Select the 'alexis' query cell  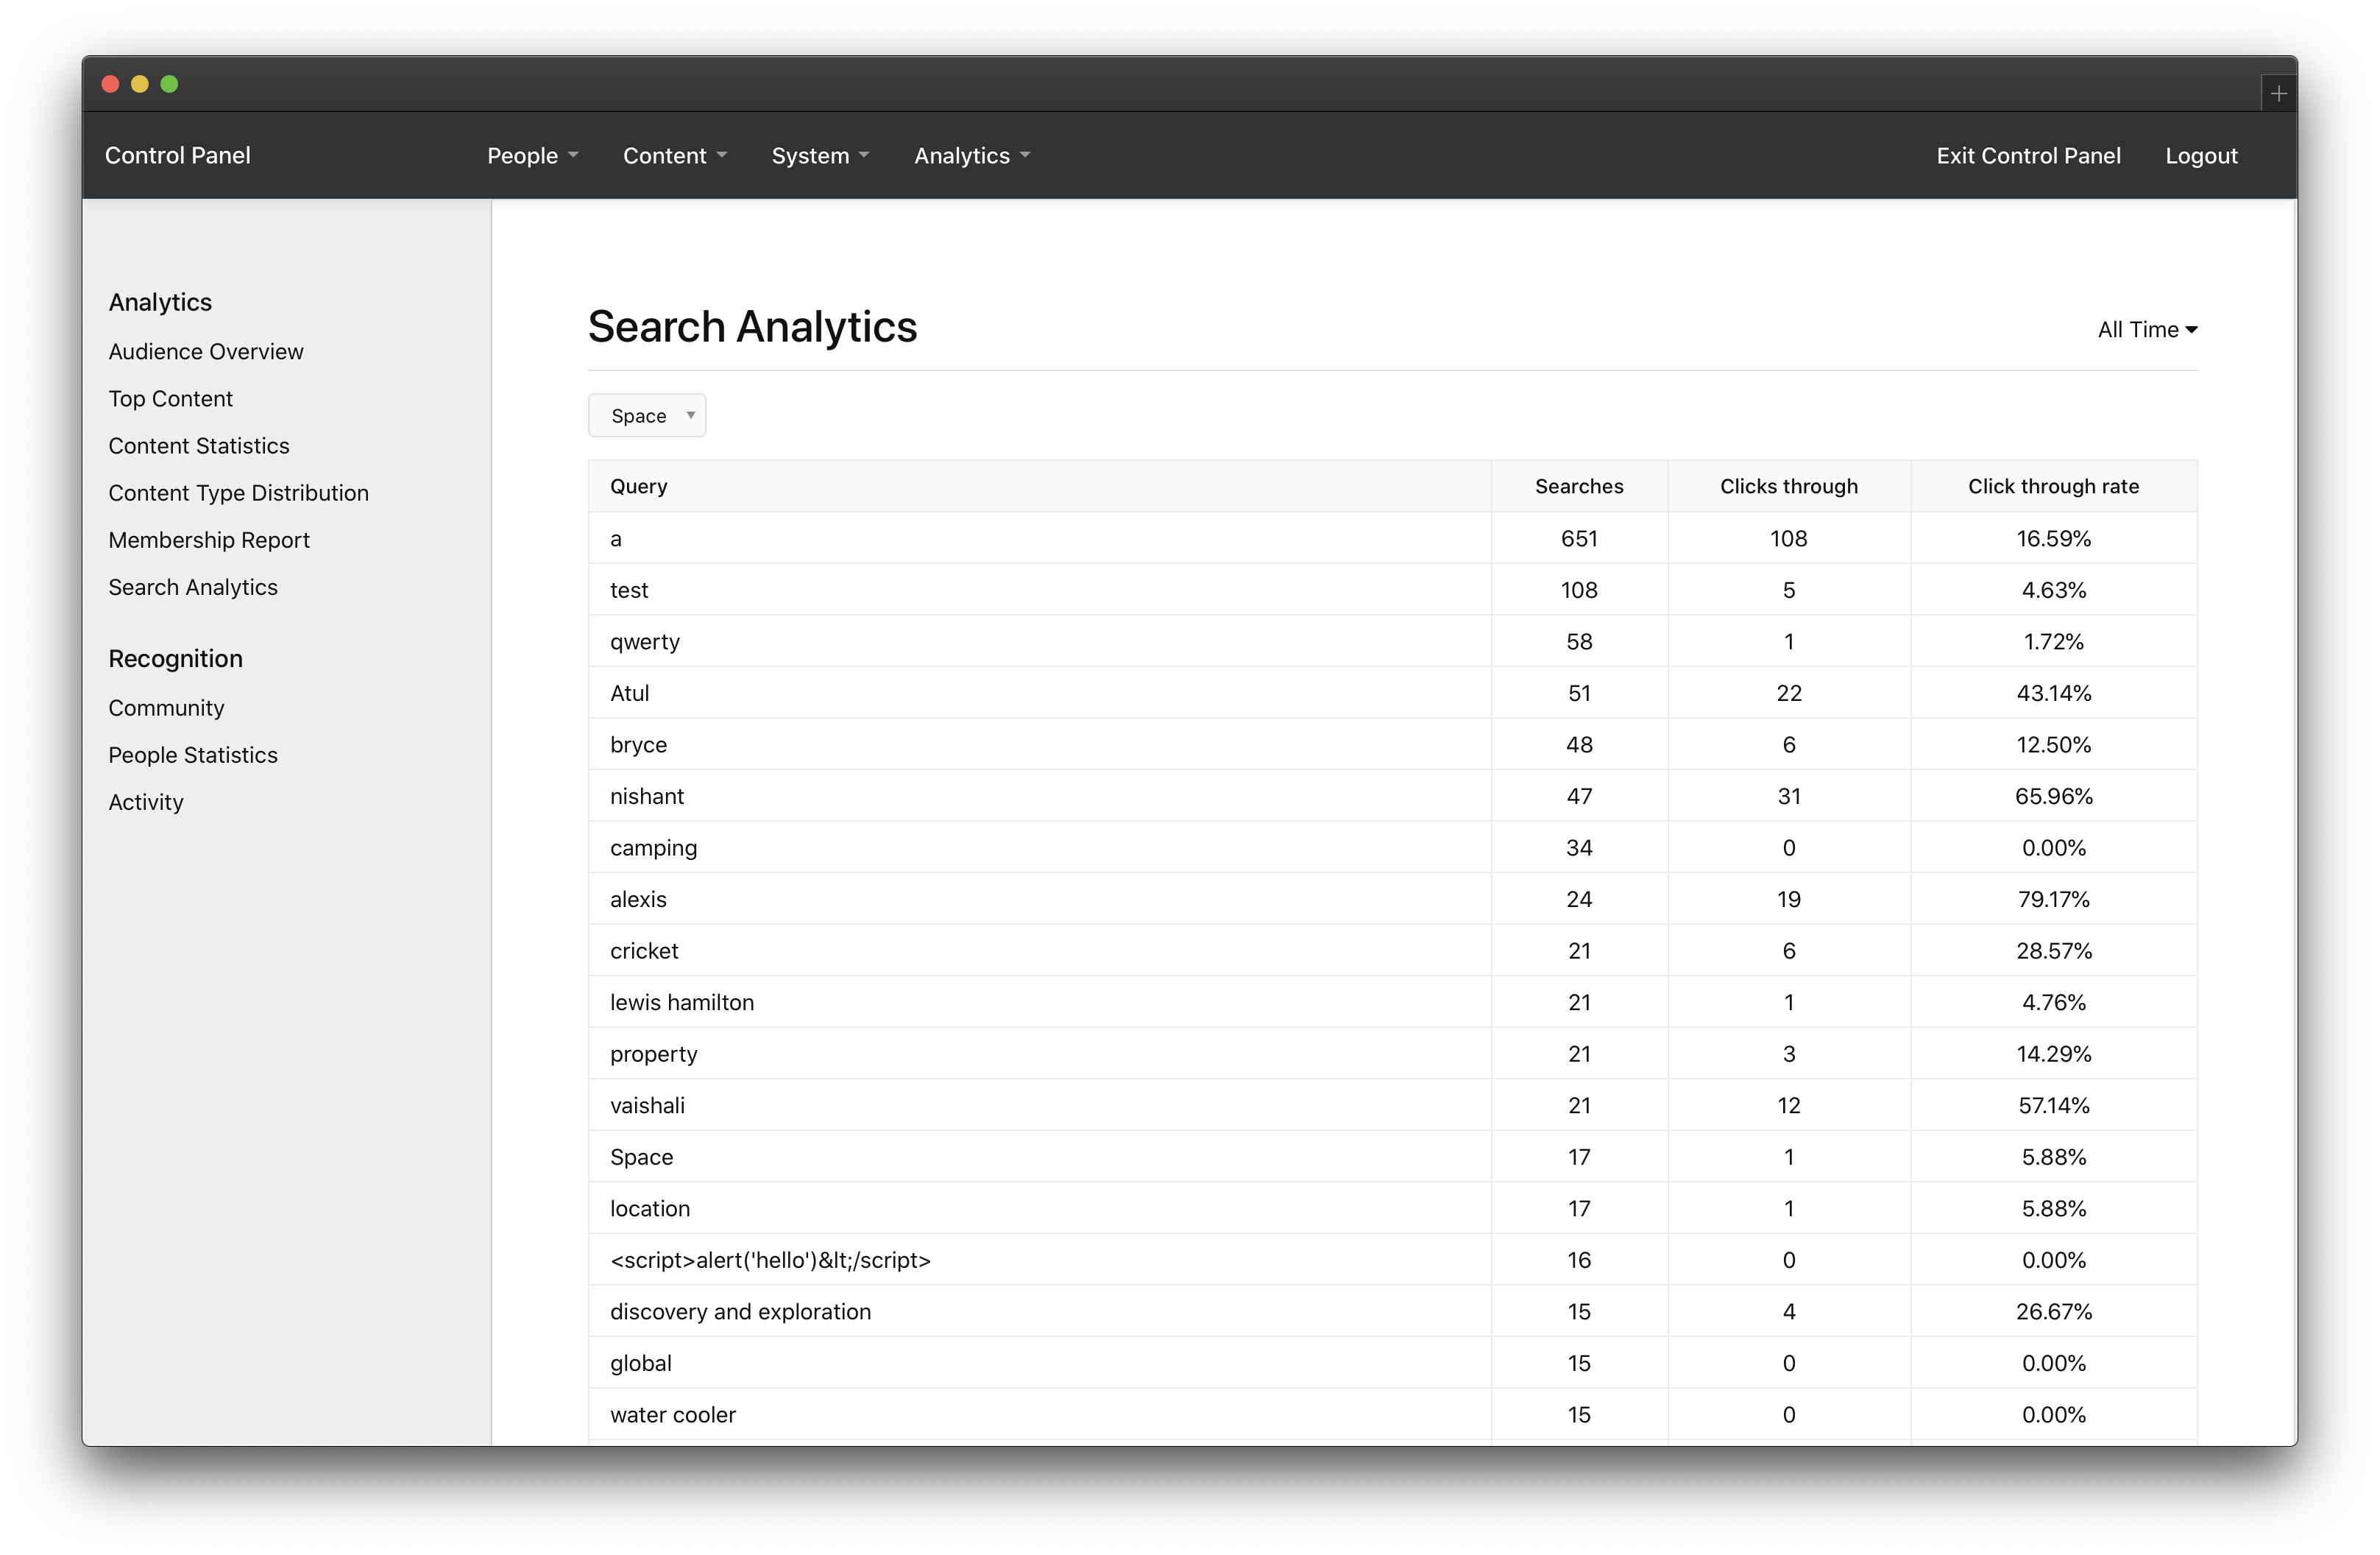pos(1040,900)
